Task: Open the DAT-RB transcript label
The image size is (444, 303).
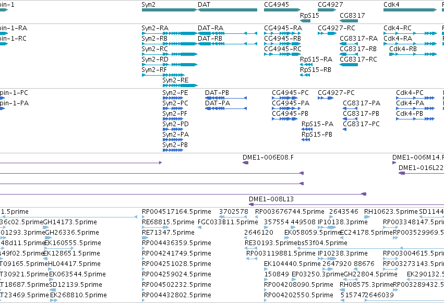Action: point(210,39)
